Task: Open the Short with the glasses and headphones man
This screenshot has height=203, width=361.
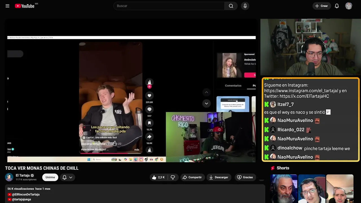Action: point(312,189)
